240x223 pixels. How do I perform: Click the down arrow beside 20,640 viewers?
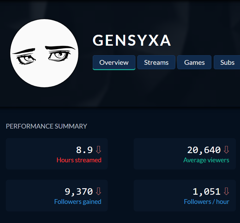pyautogui.click(x=226, y=150)
